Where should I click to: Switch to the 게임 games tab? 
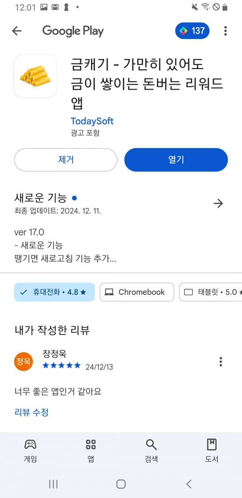click(x=30, y=451)
